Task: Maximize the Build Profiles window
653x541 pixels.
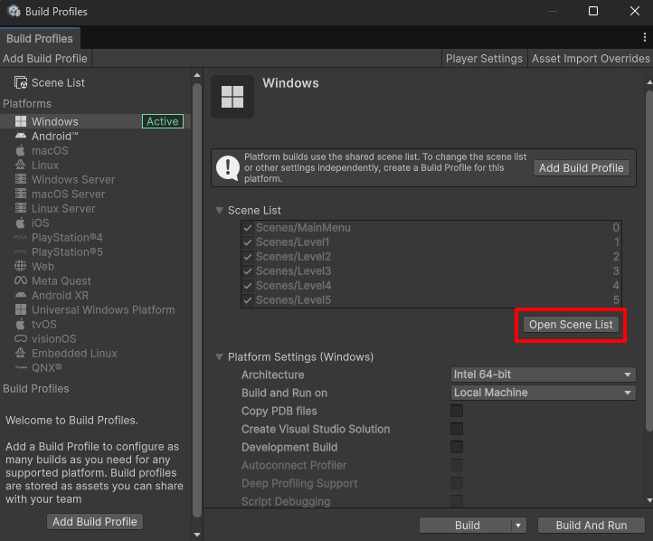Action: (x=593, y=11)
